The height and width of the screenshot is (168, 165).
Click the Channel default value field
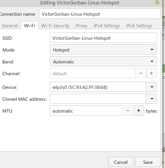click(92, 73)
